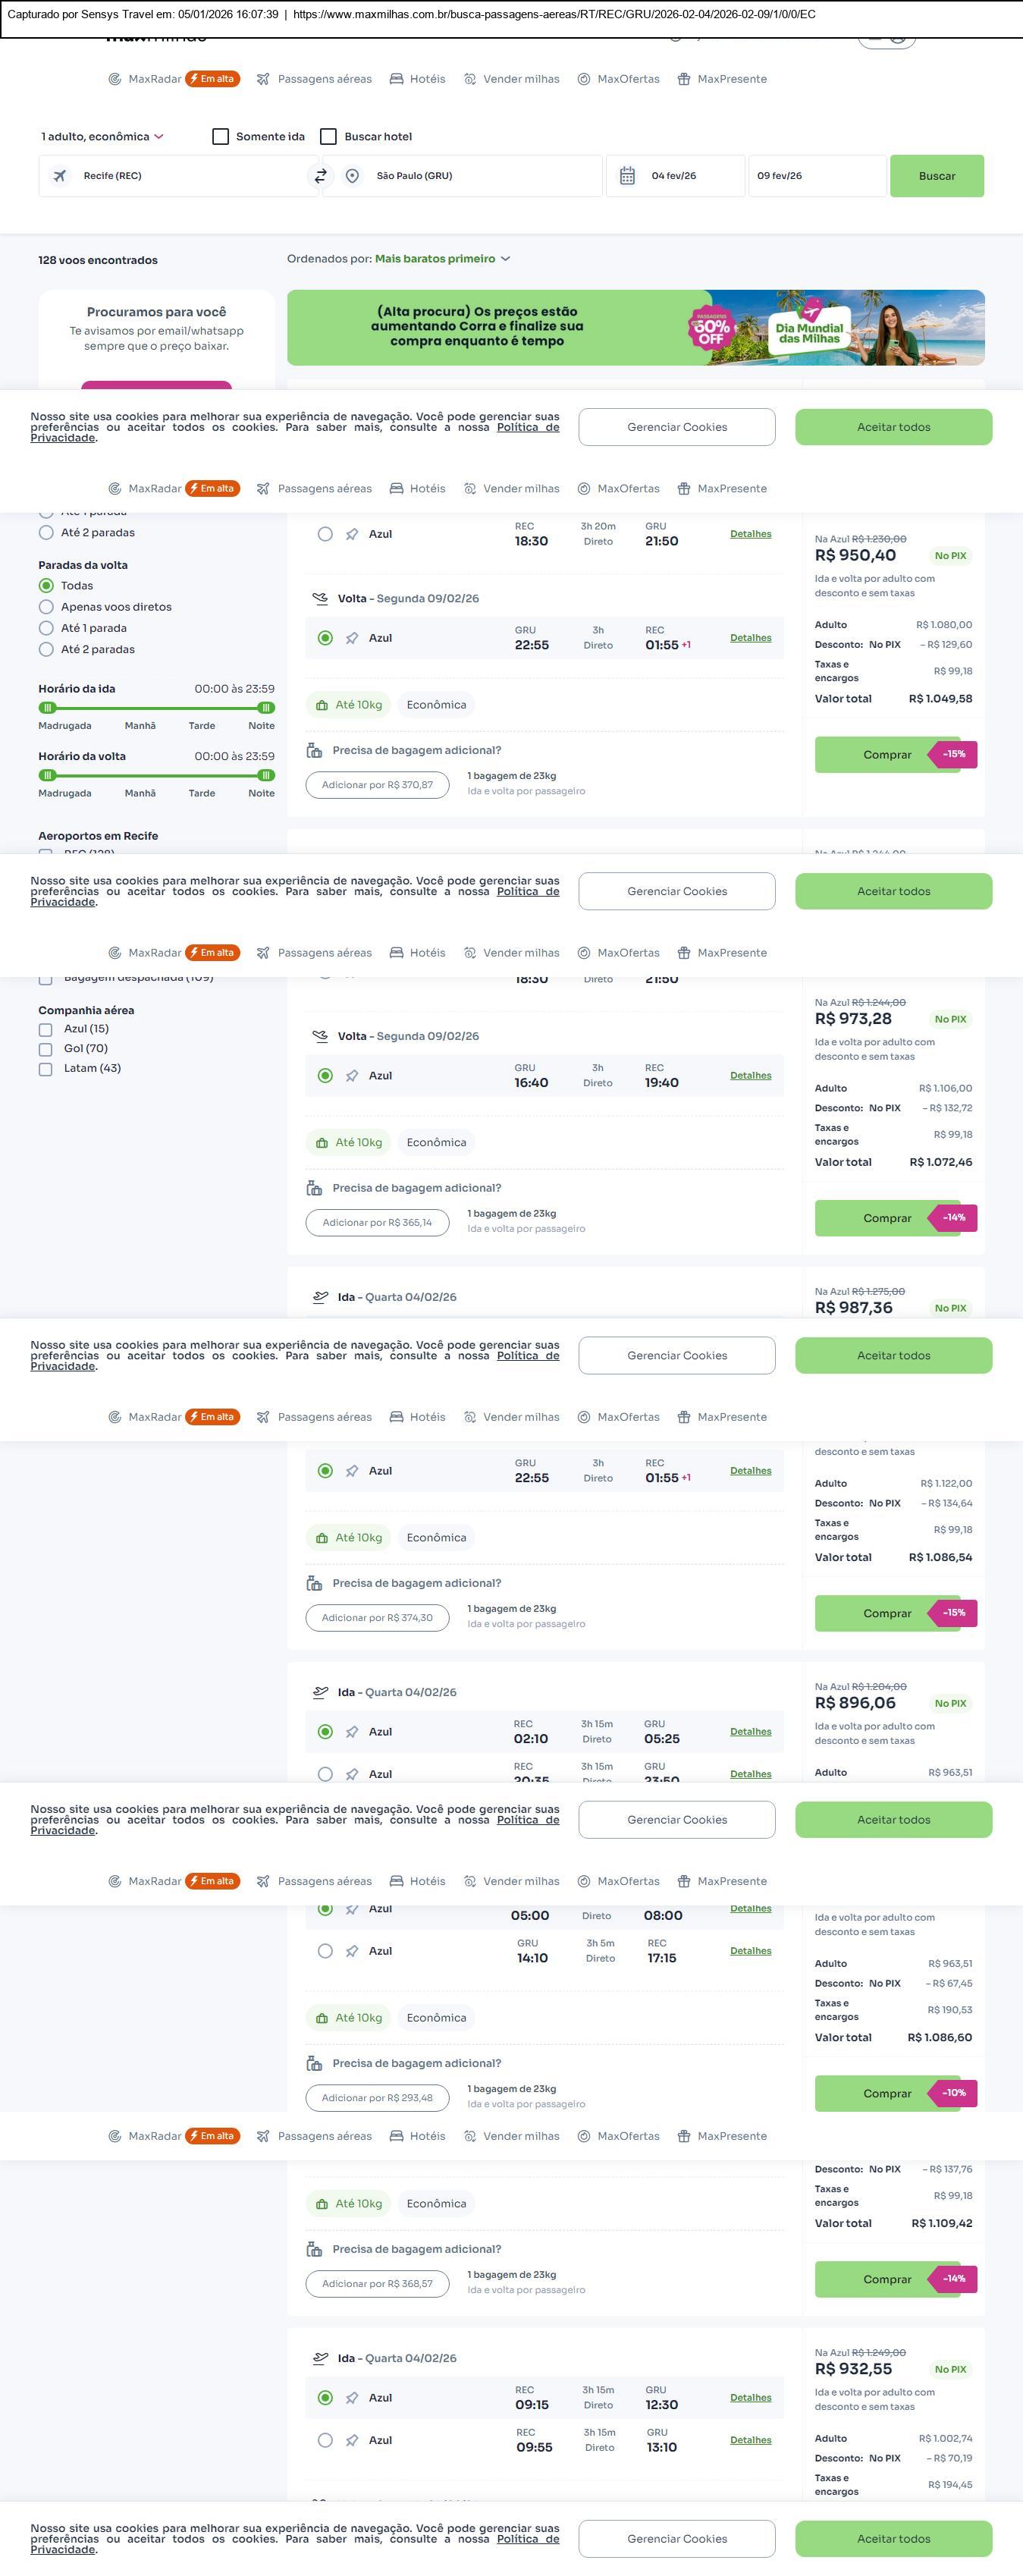Click the hotel bed icon in top navigation
This screenshot has height=2576, width=1023.
click(x=396, y=79)
